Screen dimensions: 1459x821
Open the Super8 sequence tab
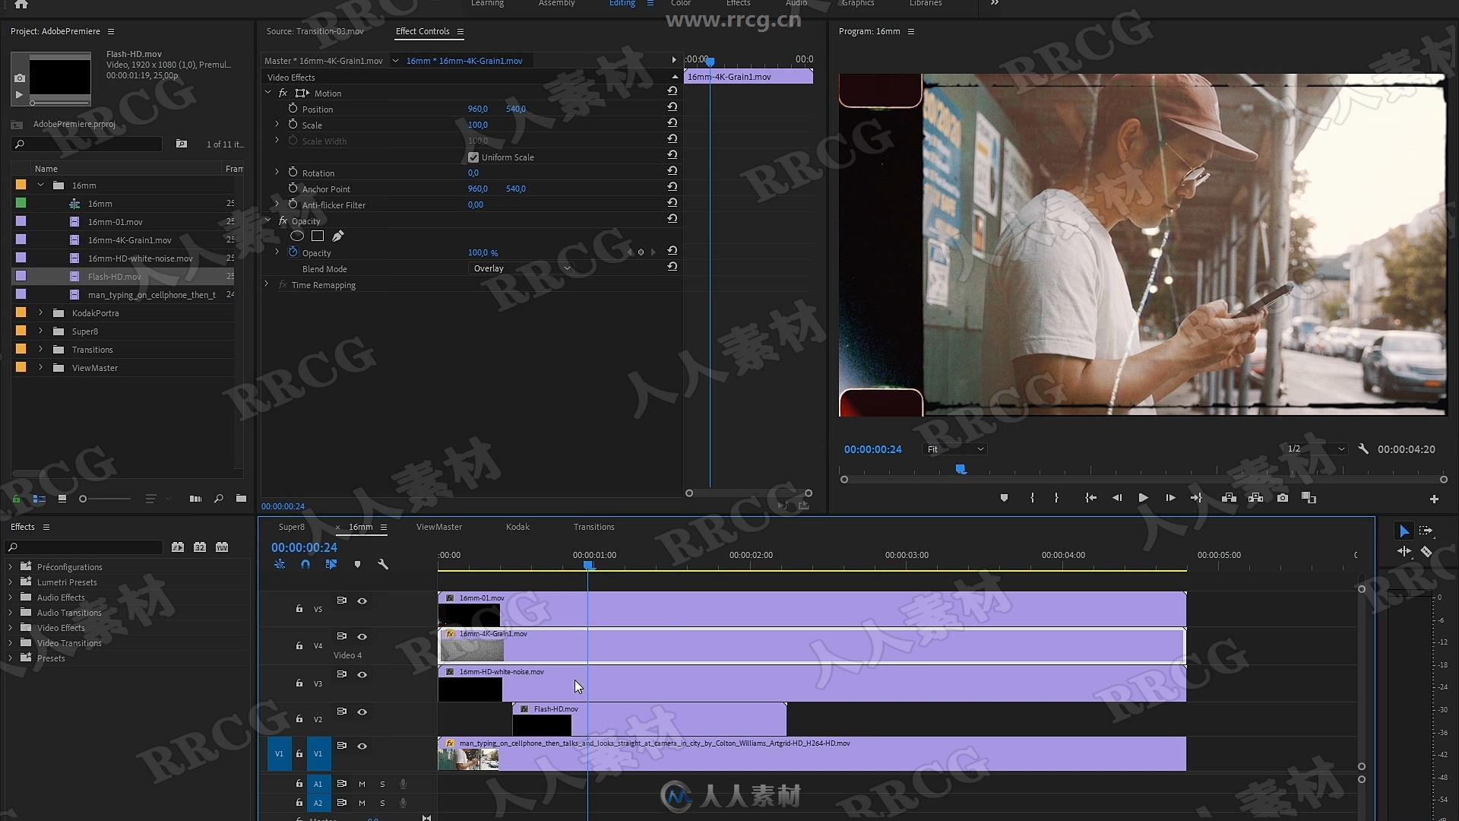[x=291, y=527]
